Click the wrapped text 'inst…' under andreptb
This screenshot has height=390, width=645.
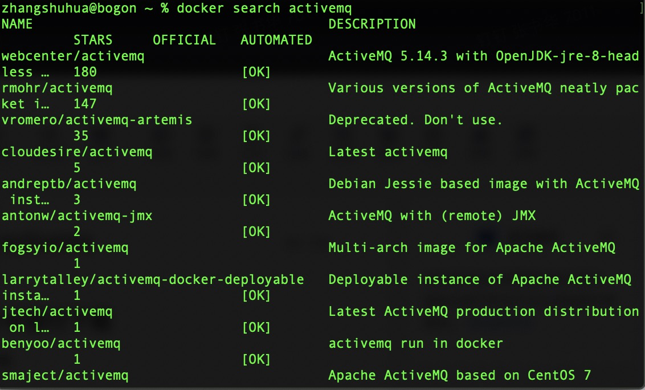point(29,200)
